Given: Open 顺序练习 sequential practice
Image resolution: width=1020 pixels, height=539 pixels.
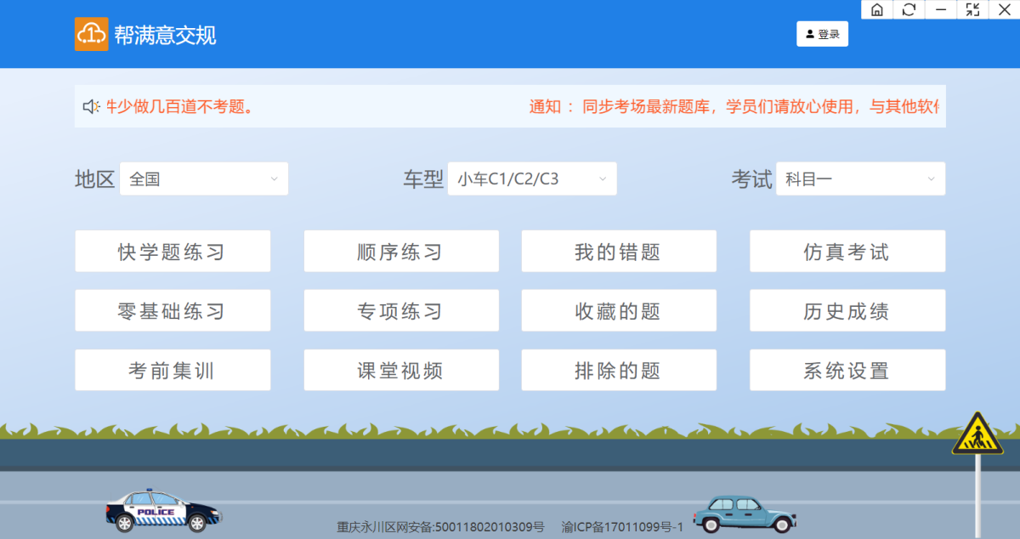Looking at the screenshot, I should (x=401, y=251).
